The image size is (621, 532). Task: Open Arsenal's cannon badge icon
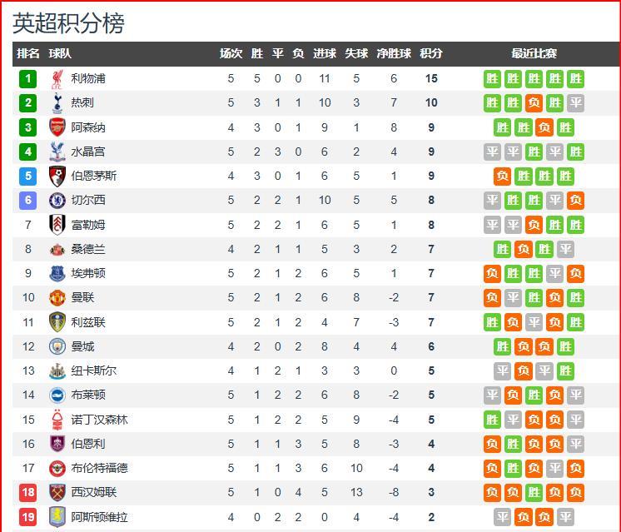57,127
